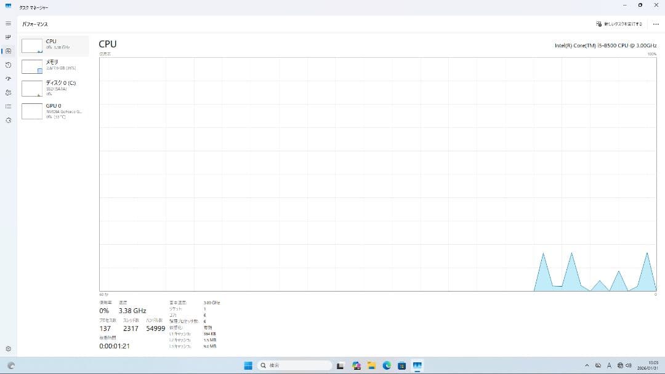
Task: Click the IME input indicator in the tray
Action: (x=610, y=365)
